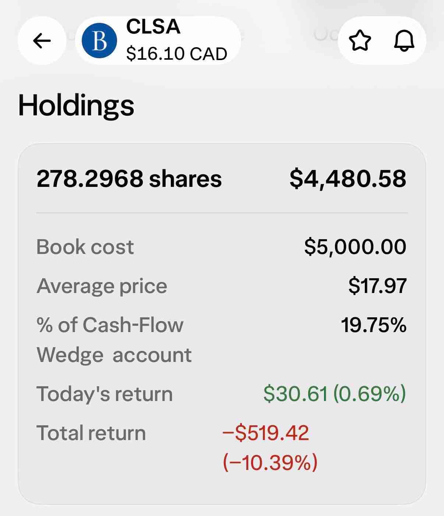
Task: Tap the 19.75% account allocation value
Action: click(373, 325)
